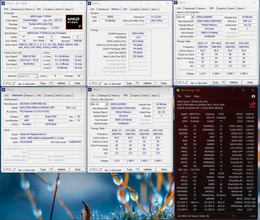Click Close button in Slot #2 SPD window
The width and height of the screenshot is (260, 220).
(x=164, y=170)
